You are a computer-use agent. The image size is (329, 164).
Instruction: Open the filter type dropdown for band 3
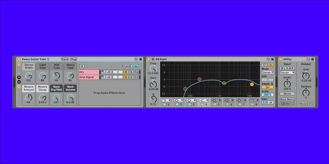point(191,100)
